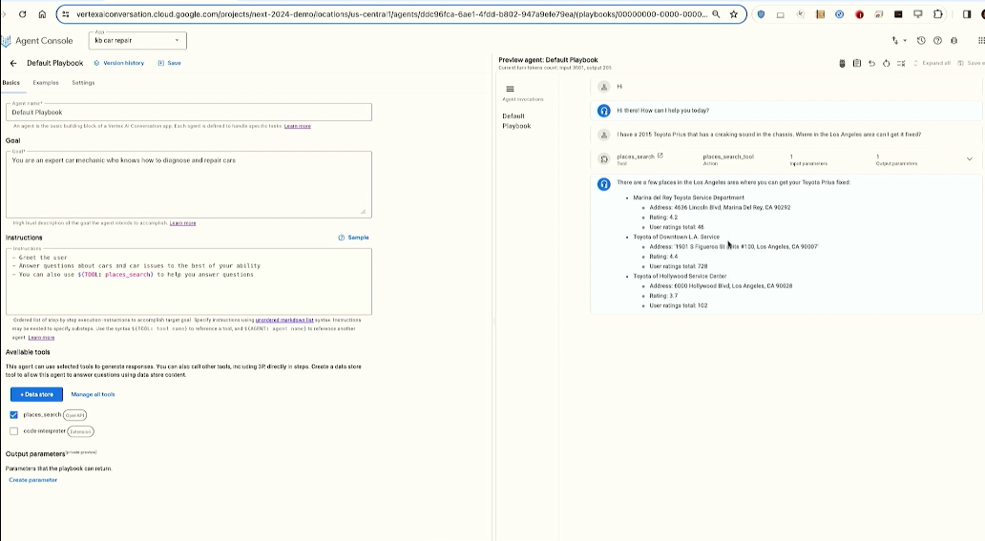Open the red circle browser extension
The width and height of the screenshot is (985, 541).
click(x=859, y=14)
